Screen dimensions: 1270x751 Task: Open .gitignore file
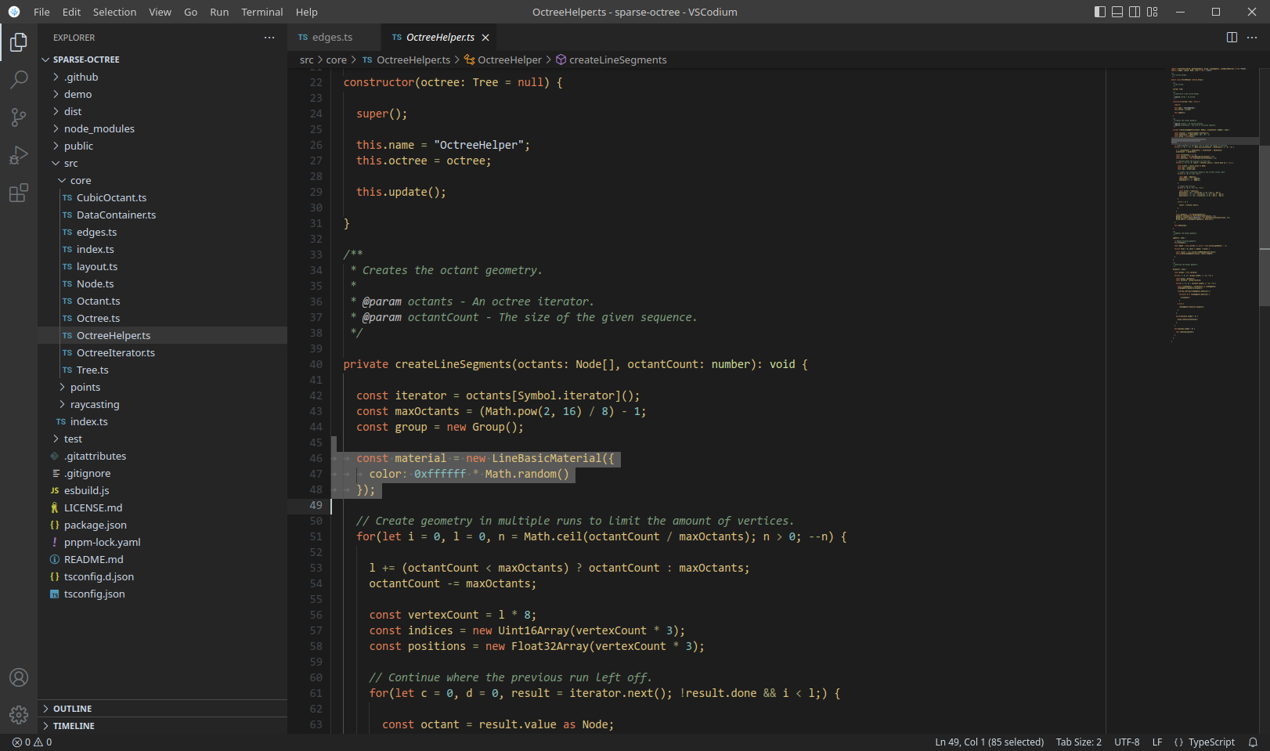[x=163, y=473]
